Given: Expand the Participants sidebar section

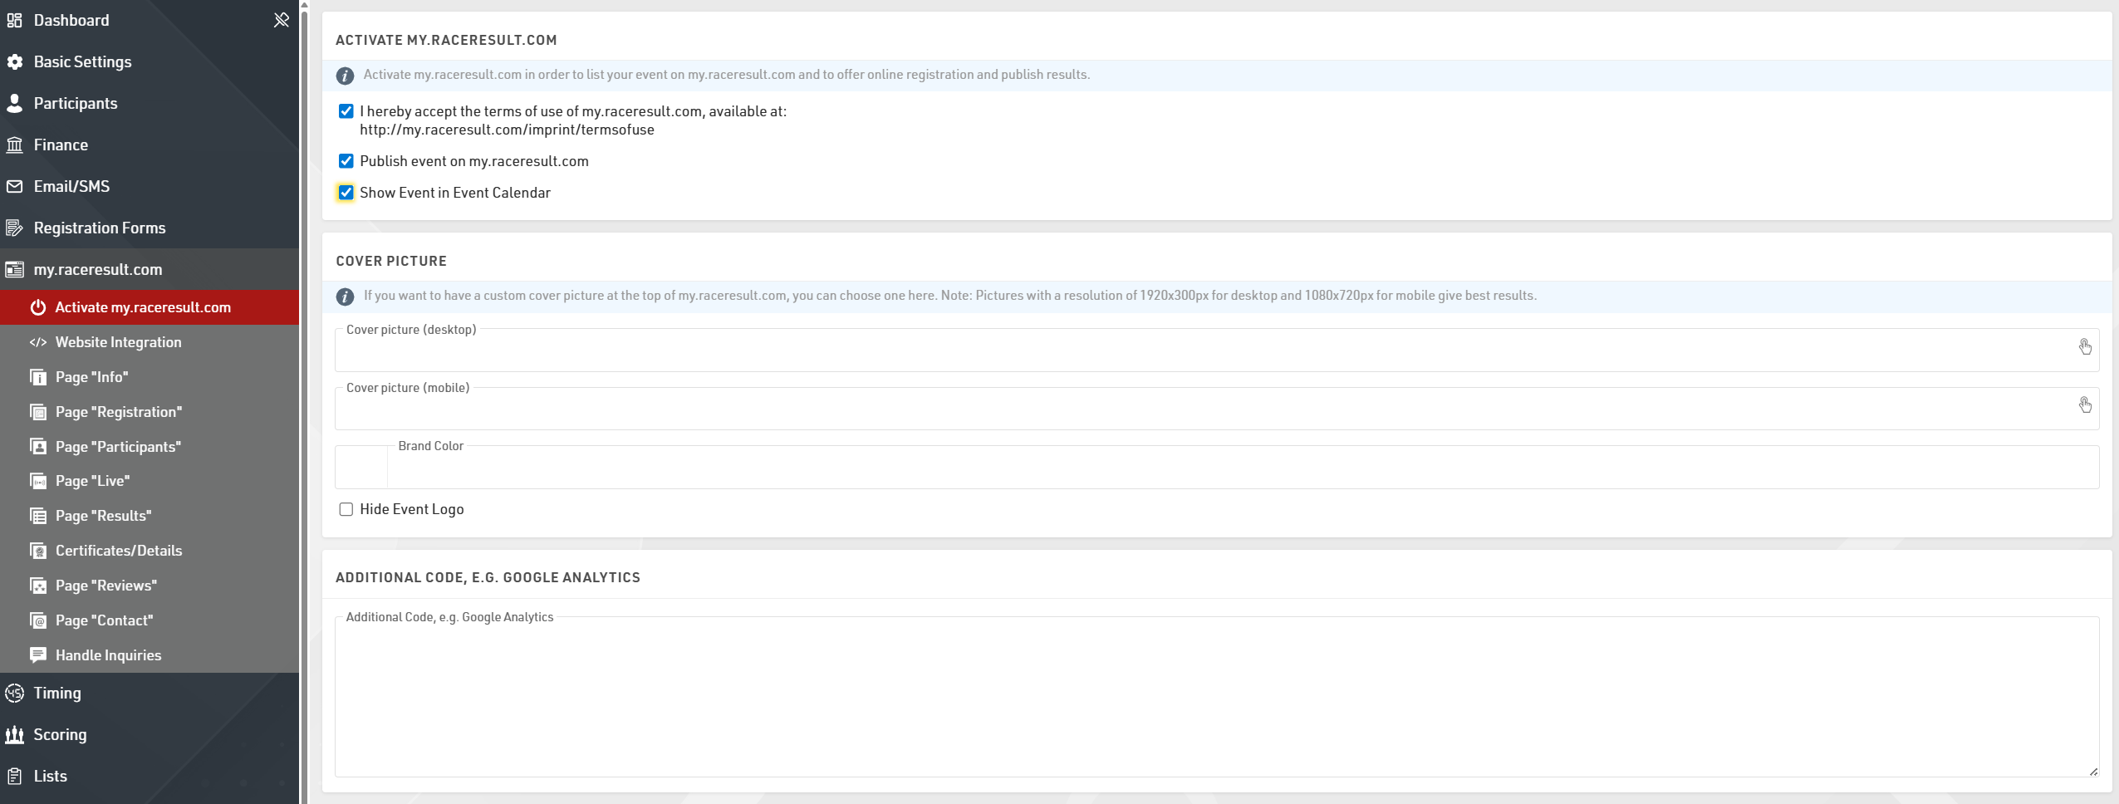Looking at the screenshot, I should click(76, 103).
